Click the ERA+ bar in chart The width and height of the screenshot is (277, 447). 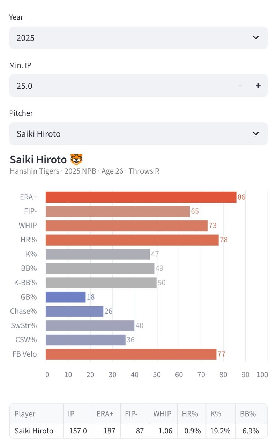[x=141, y=197]
